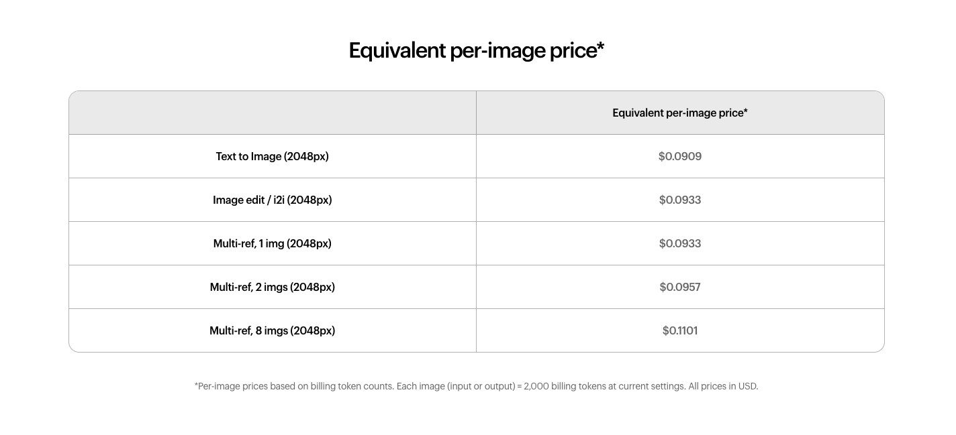Click the empty top-left table header cell
The image size is (956, 435).
pos(272,113)
